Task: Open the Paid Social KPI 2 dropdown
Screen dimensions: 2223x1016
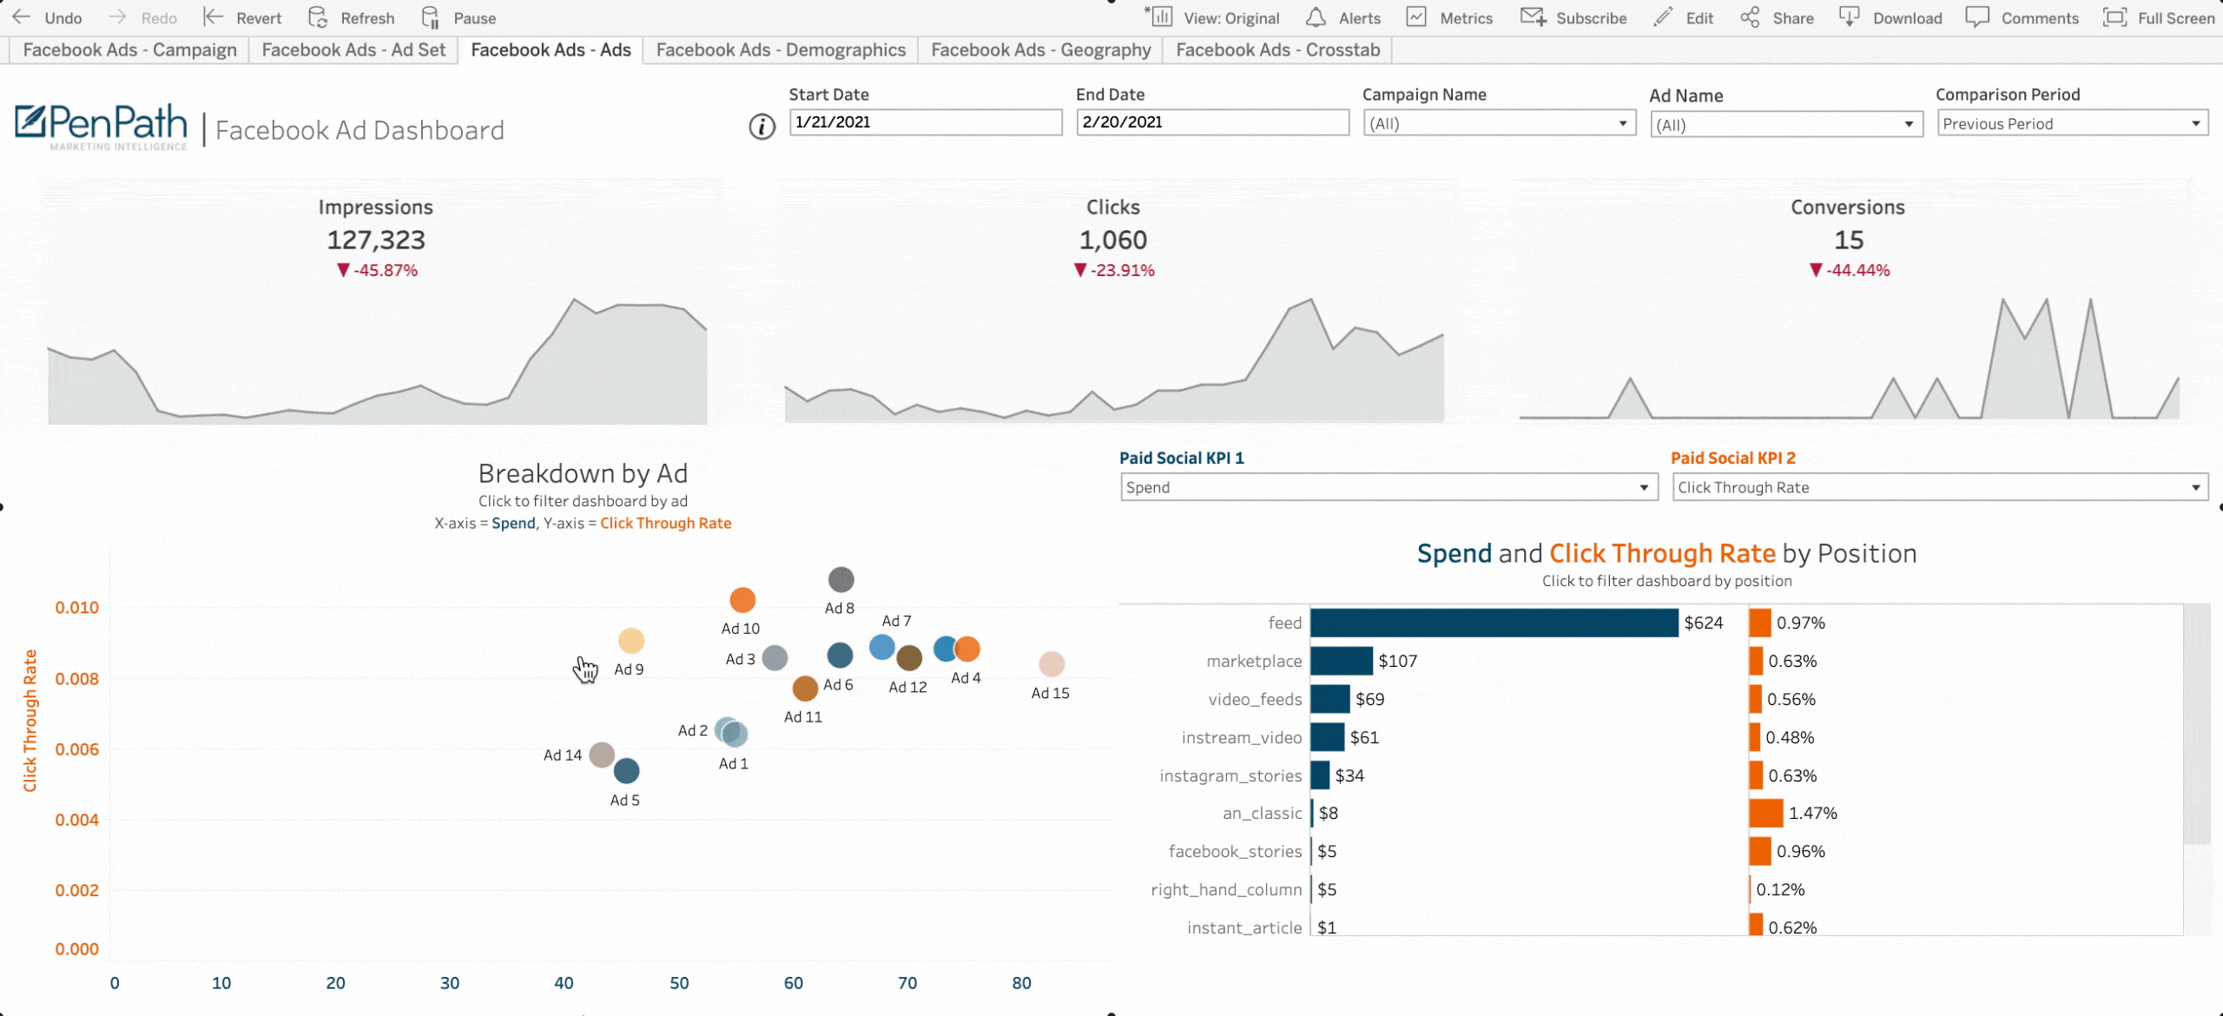Action: tap(1940, 487)
